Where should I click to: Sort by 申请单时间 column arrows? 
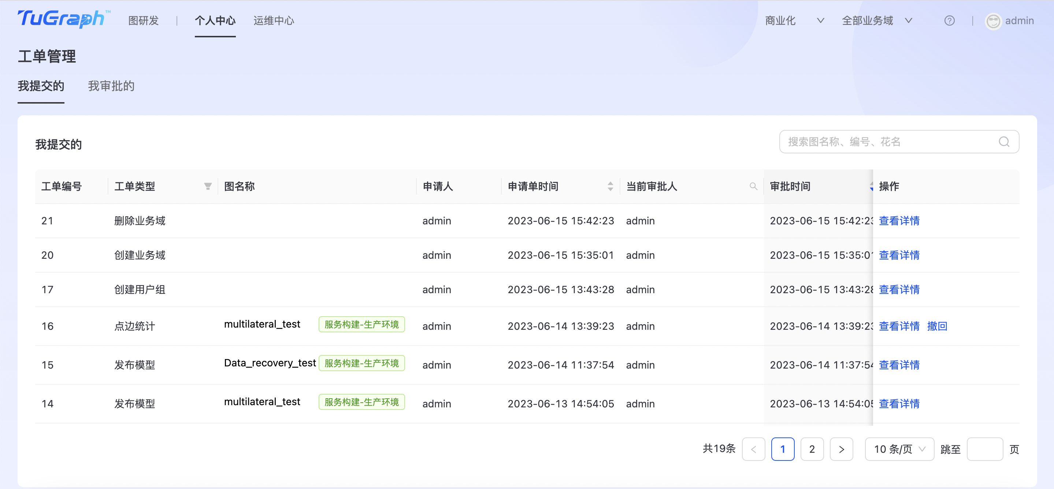point(610,186)
